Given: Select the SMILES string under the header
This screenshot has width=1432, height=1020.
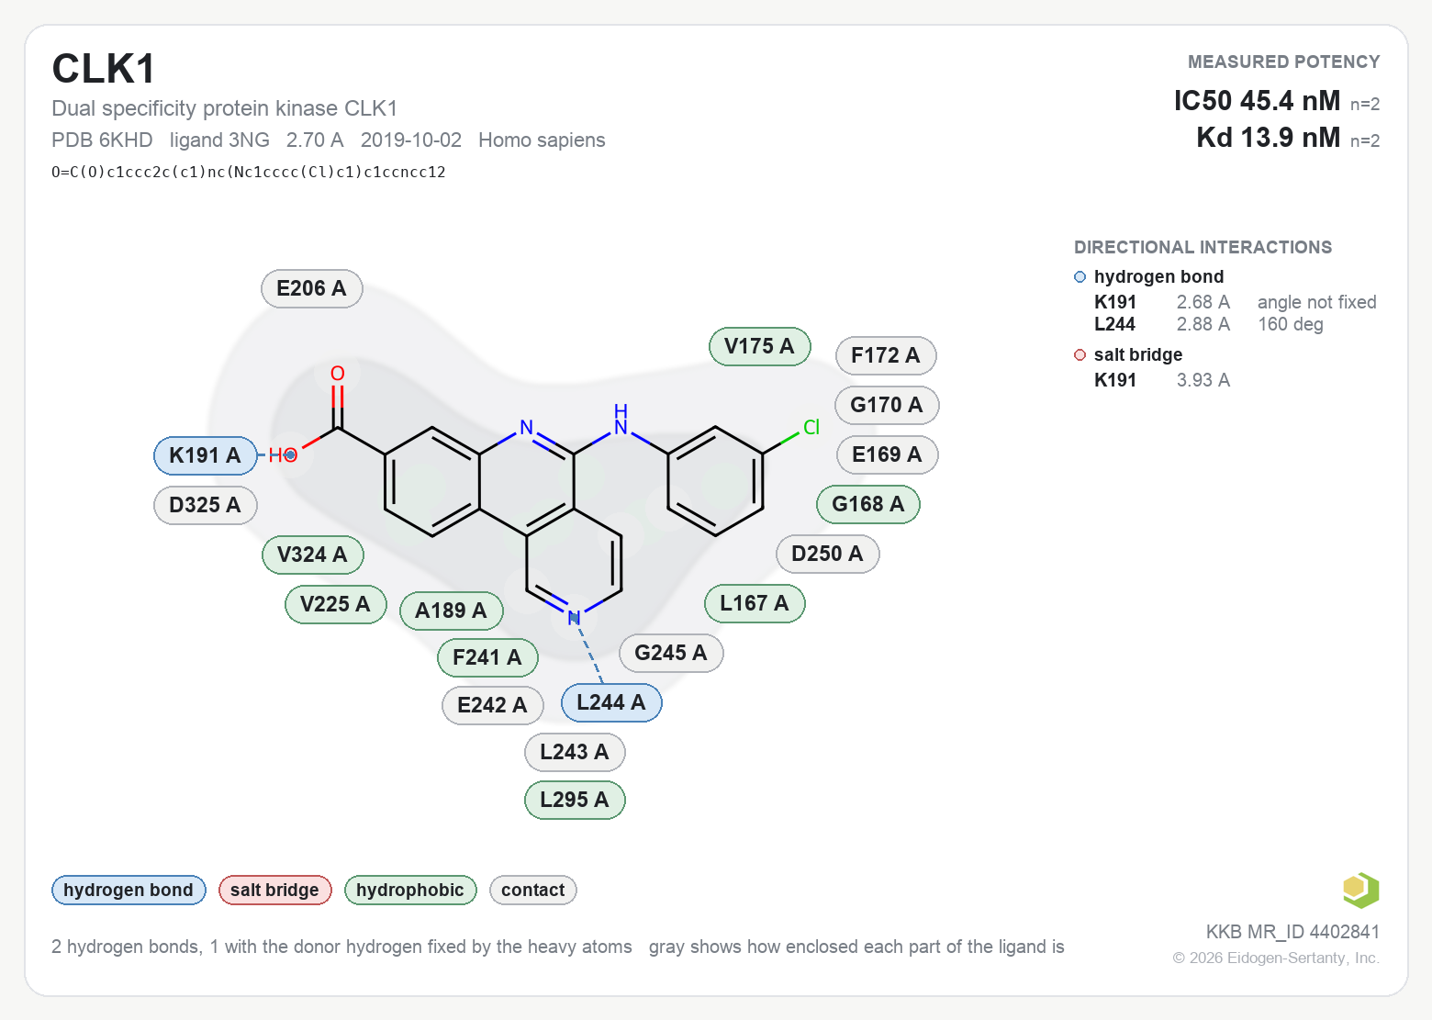Looking at the screenshot, I should (x=249, y=172).
